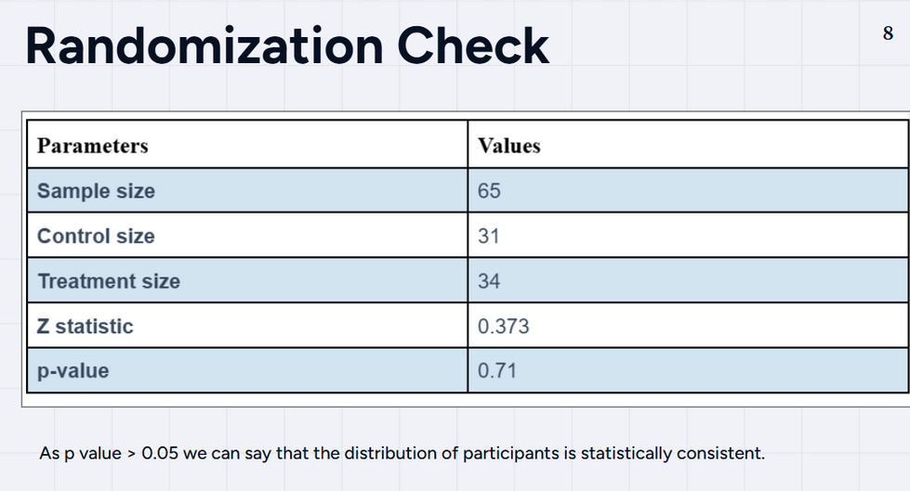Select the cell containing value 34
The image size is (910, 491).
point(688,280)
